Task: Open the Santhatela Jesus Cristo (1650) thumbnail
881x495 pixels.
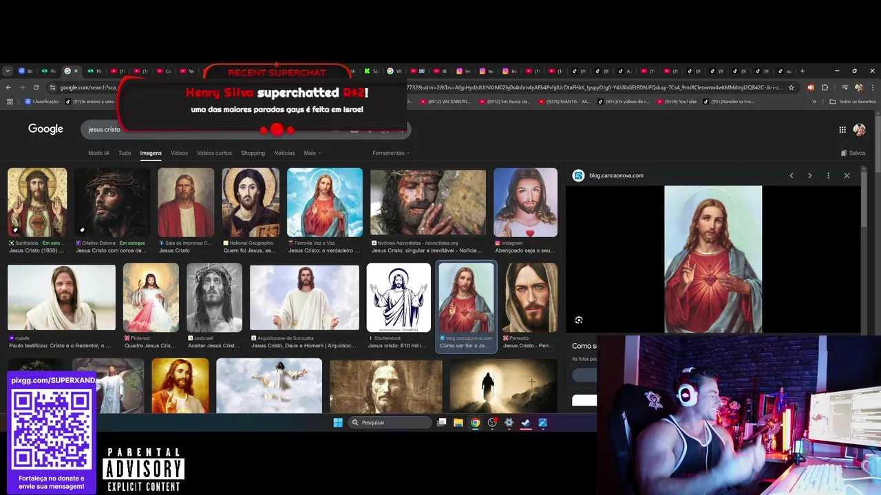Action: tap(37, 202)
